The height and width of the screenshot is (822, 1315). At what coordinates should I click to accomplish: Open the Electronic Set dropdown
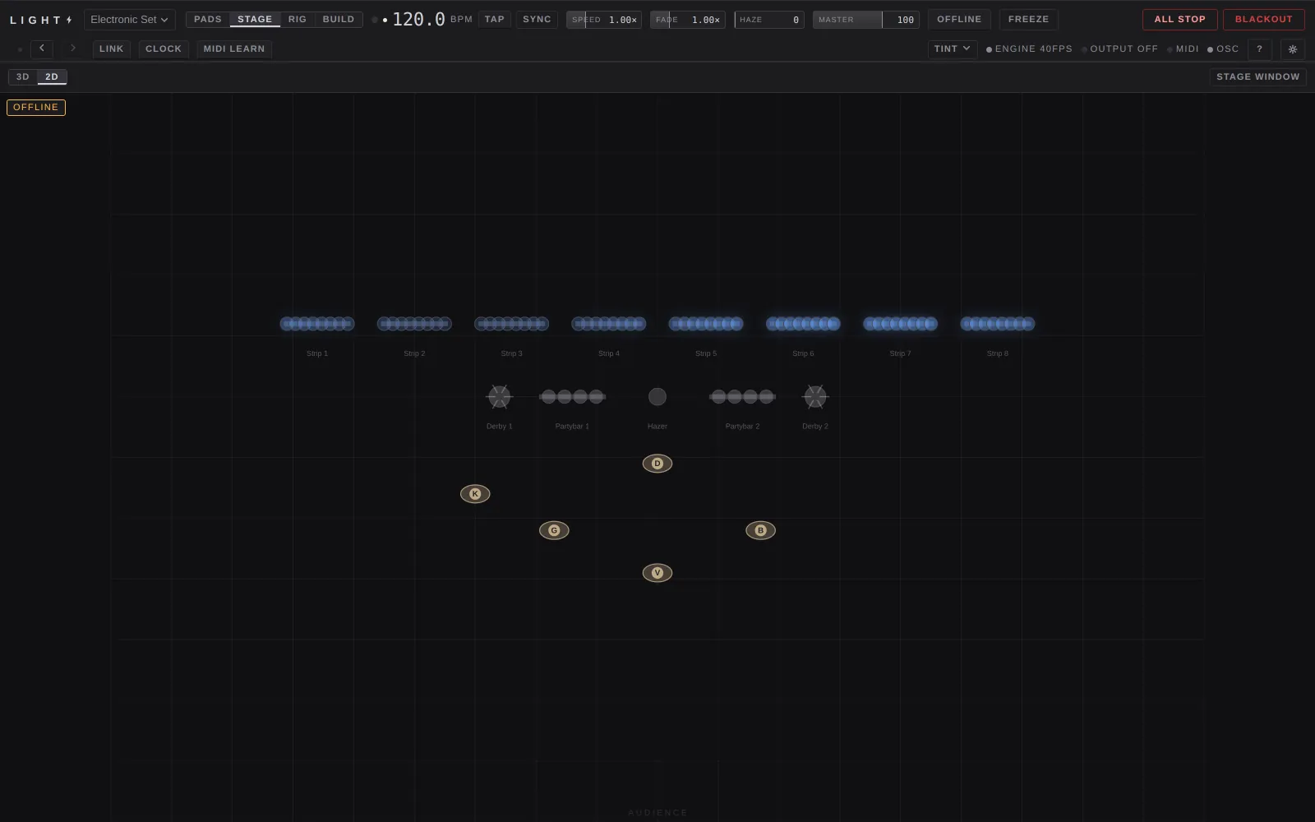[x=130, y=20]
